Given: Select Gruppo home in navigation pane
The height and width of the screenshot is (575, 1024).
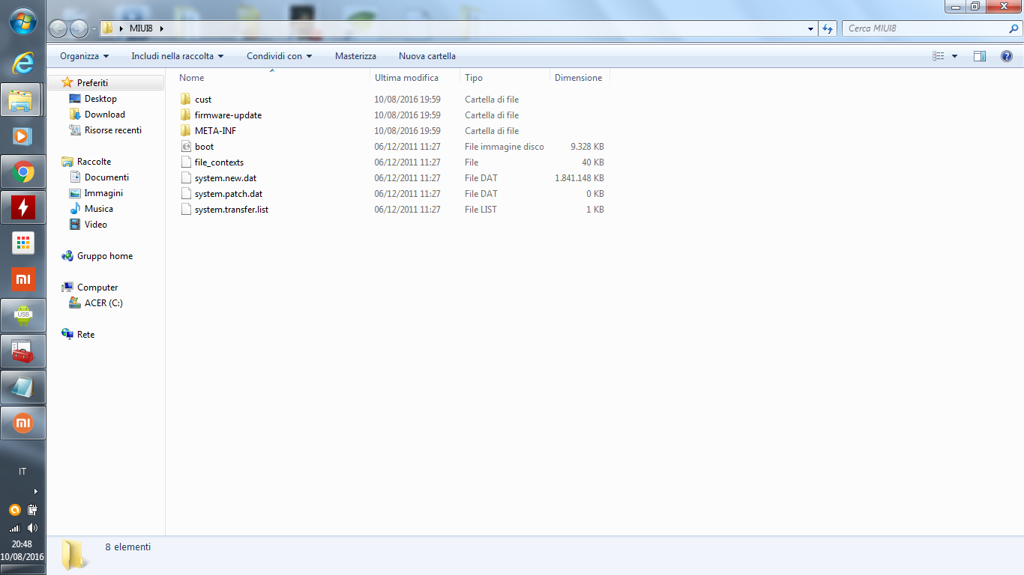Looking at the screenshot, I should tap(105, 256).
